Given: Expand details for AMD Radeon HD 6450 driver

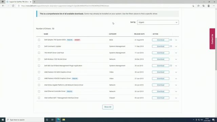Looking at the screenshot, I should pyautogui.click(x=176, y=72).
